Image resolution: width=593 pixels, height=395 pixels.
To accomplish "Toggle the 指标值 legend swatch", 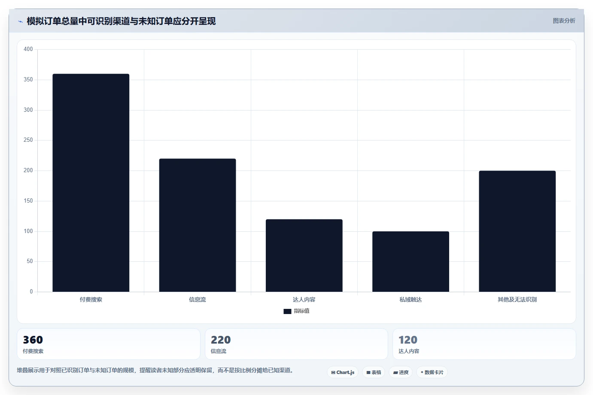I will pos(287,311).
